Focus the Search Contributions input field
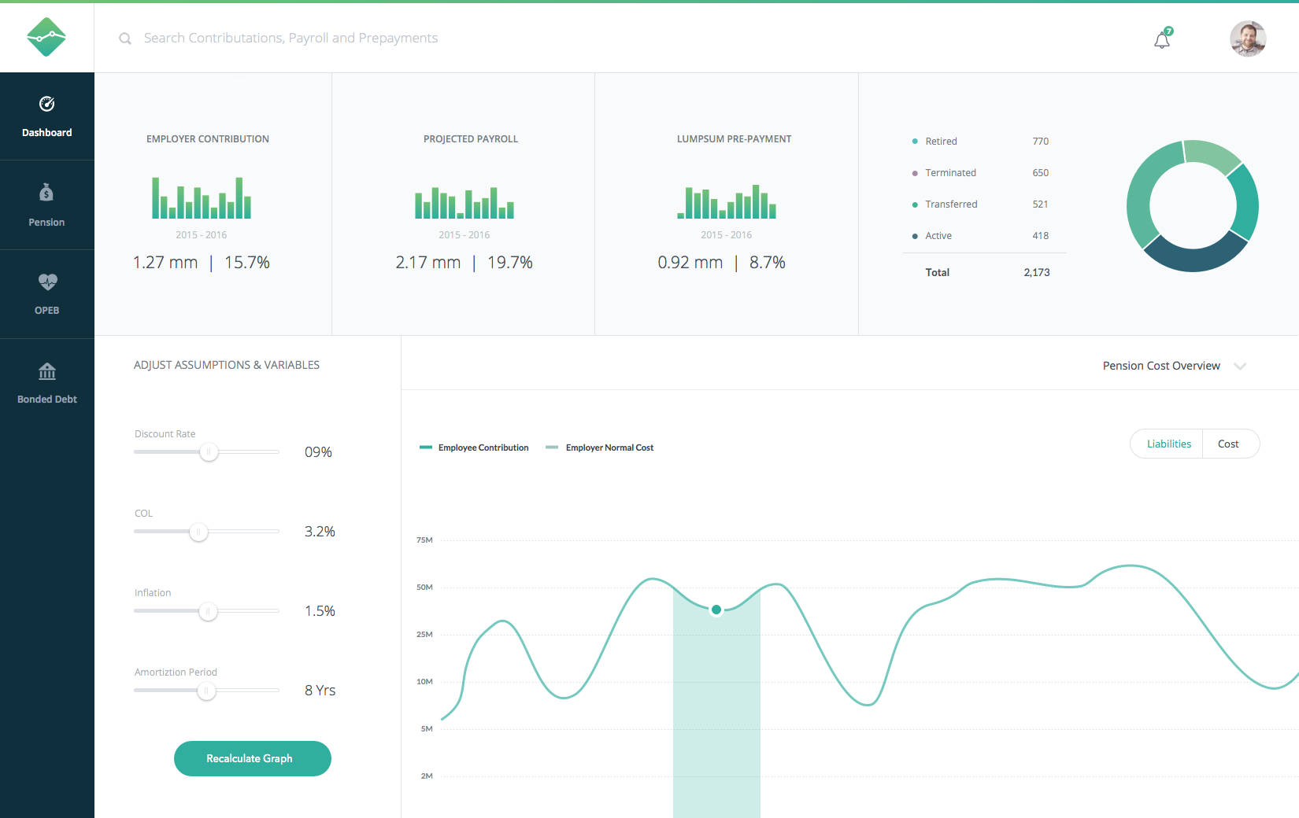 point(291,39)
